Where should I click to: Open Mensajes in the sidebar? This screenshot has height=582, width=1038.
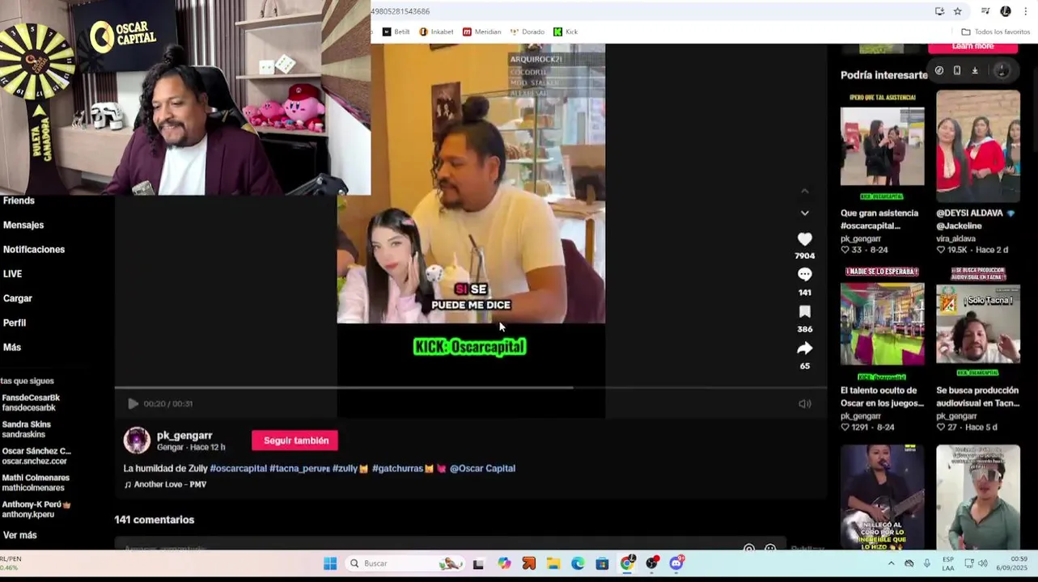pos(23,225)
